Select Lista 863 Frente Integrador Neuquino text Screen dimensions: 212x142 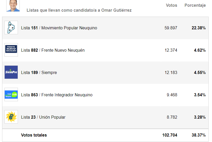pos(57,95)
